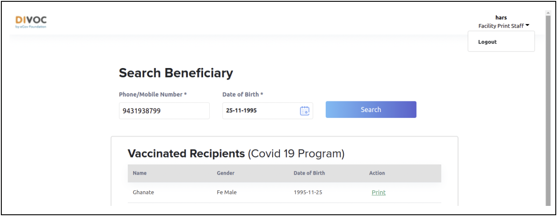
Task: Click the Facility Print Staff dropdown caret
Action: click(527, 26)
